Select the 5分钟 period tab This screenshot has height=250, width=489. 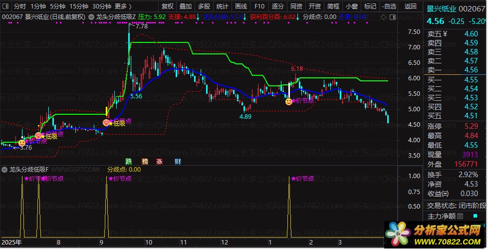click(x=58, y=6)
